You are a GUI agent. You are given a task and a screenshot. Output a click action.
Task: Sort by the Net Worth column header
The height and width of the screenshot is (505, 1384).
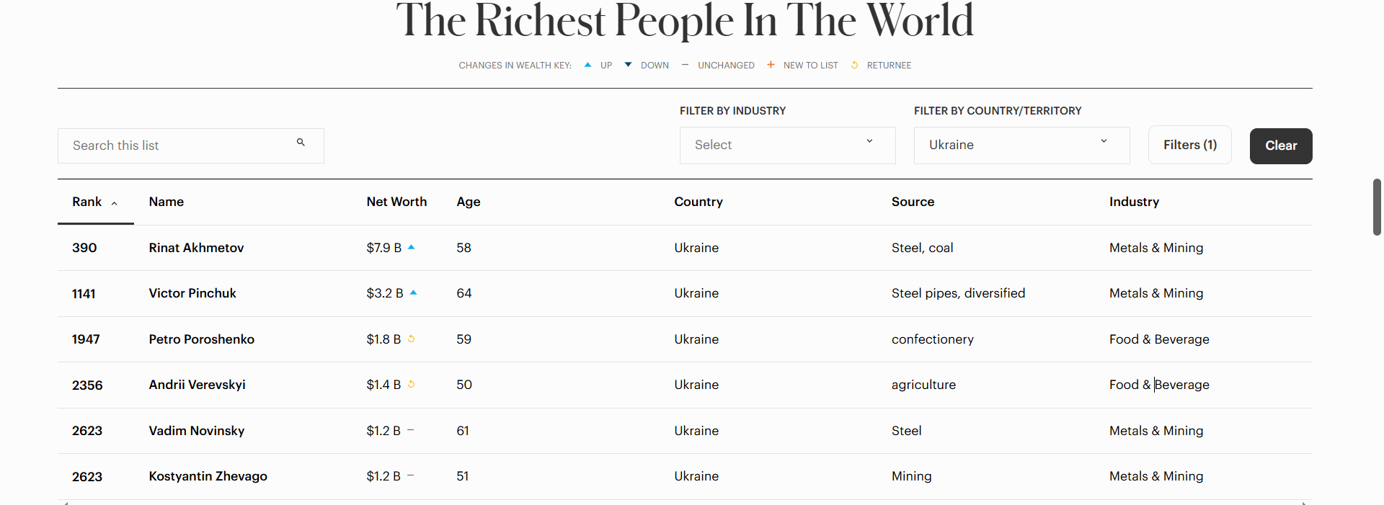pyautogui.click(x=396, y=202)
